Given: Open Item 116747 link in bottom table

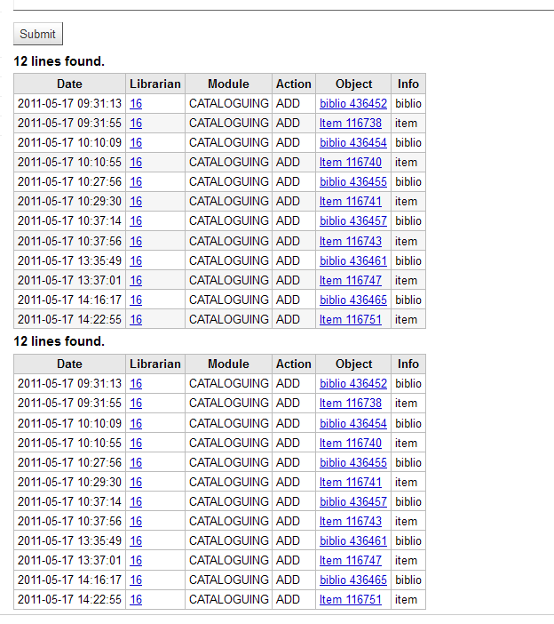Looking at the screenshot, I should [x=350, y=560].
